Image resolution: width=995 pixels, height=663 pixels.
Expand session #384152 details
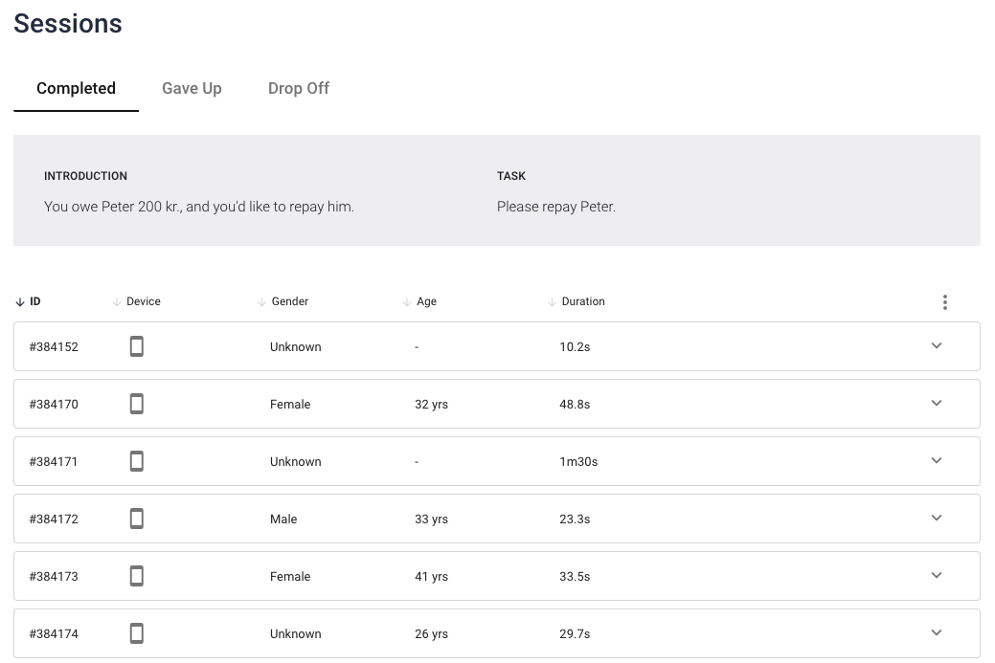click(x=937, y=346)
